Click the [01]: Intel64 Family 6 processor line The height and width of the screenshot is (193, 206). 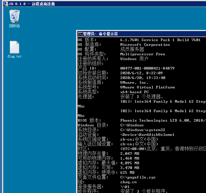tap(163, 102)
